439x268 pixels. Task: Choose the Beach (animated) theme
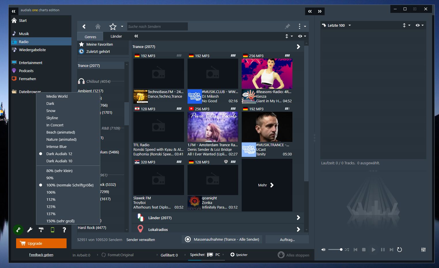(x=68, y=132)
